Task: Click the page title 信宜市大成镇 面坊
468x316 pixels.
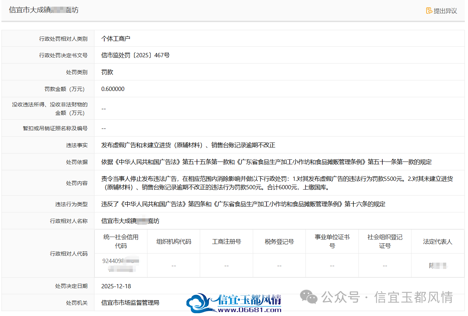Action: 44,10
